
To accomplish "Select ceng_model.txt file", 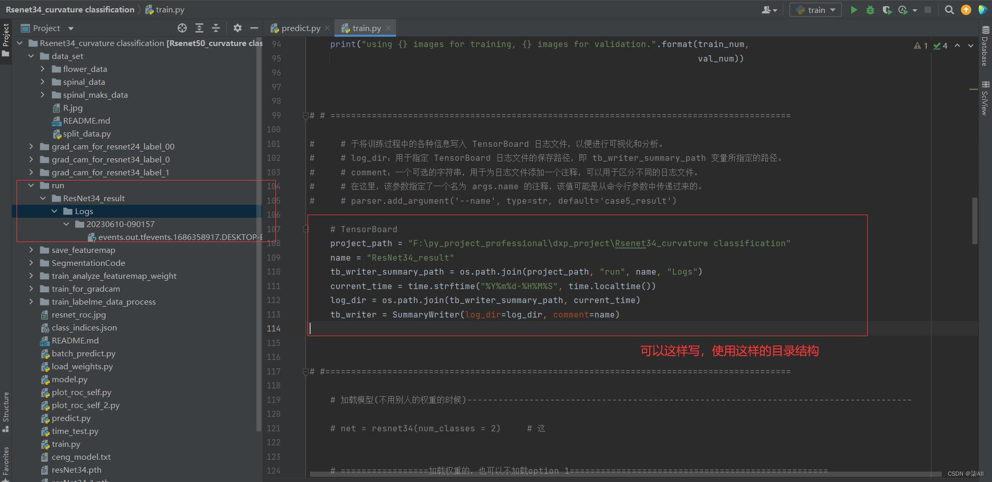I will coord(76,457).
